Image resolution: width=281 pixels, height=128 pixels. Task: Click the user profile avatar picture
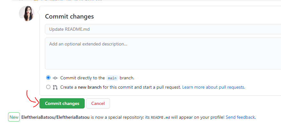click(x=27, y=13)
